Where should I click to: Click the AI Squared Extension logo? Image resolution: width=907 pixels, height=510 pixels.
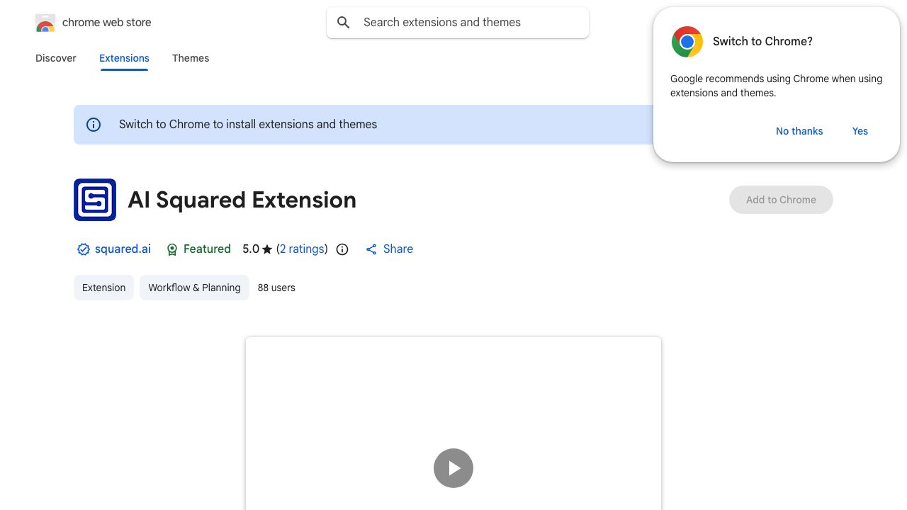(95, 200)
